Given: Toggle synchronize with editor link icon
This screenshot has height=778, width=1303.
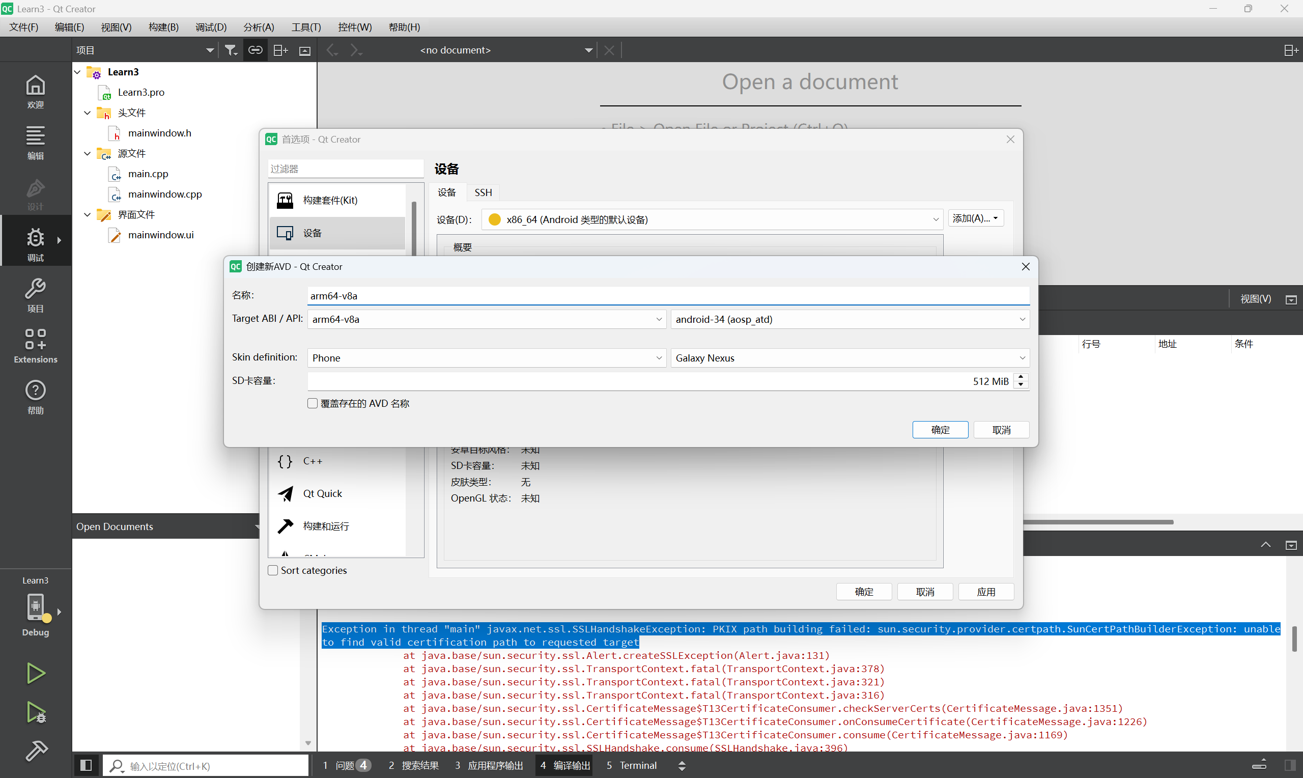Looking at the screenshot, I should pos(255,50).
